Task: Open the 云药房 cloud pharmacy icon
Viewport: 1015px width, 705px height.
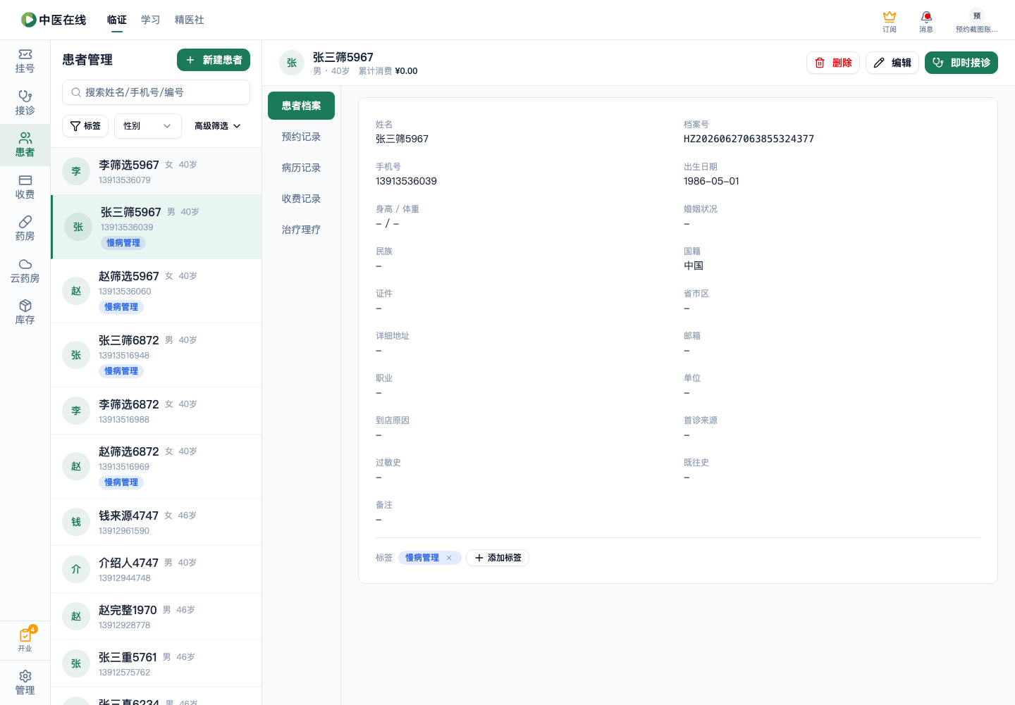Action: (25, 271)
